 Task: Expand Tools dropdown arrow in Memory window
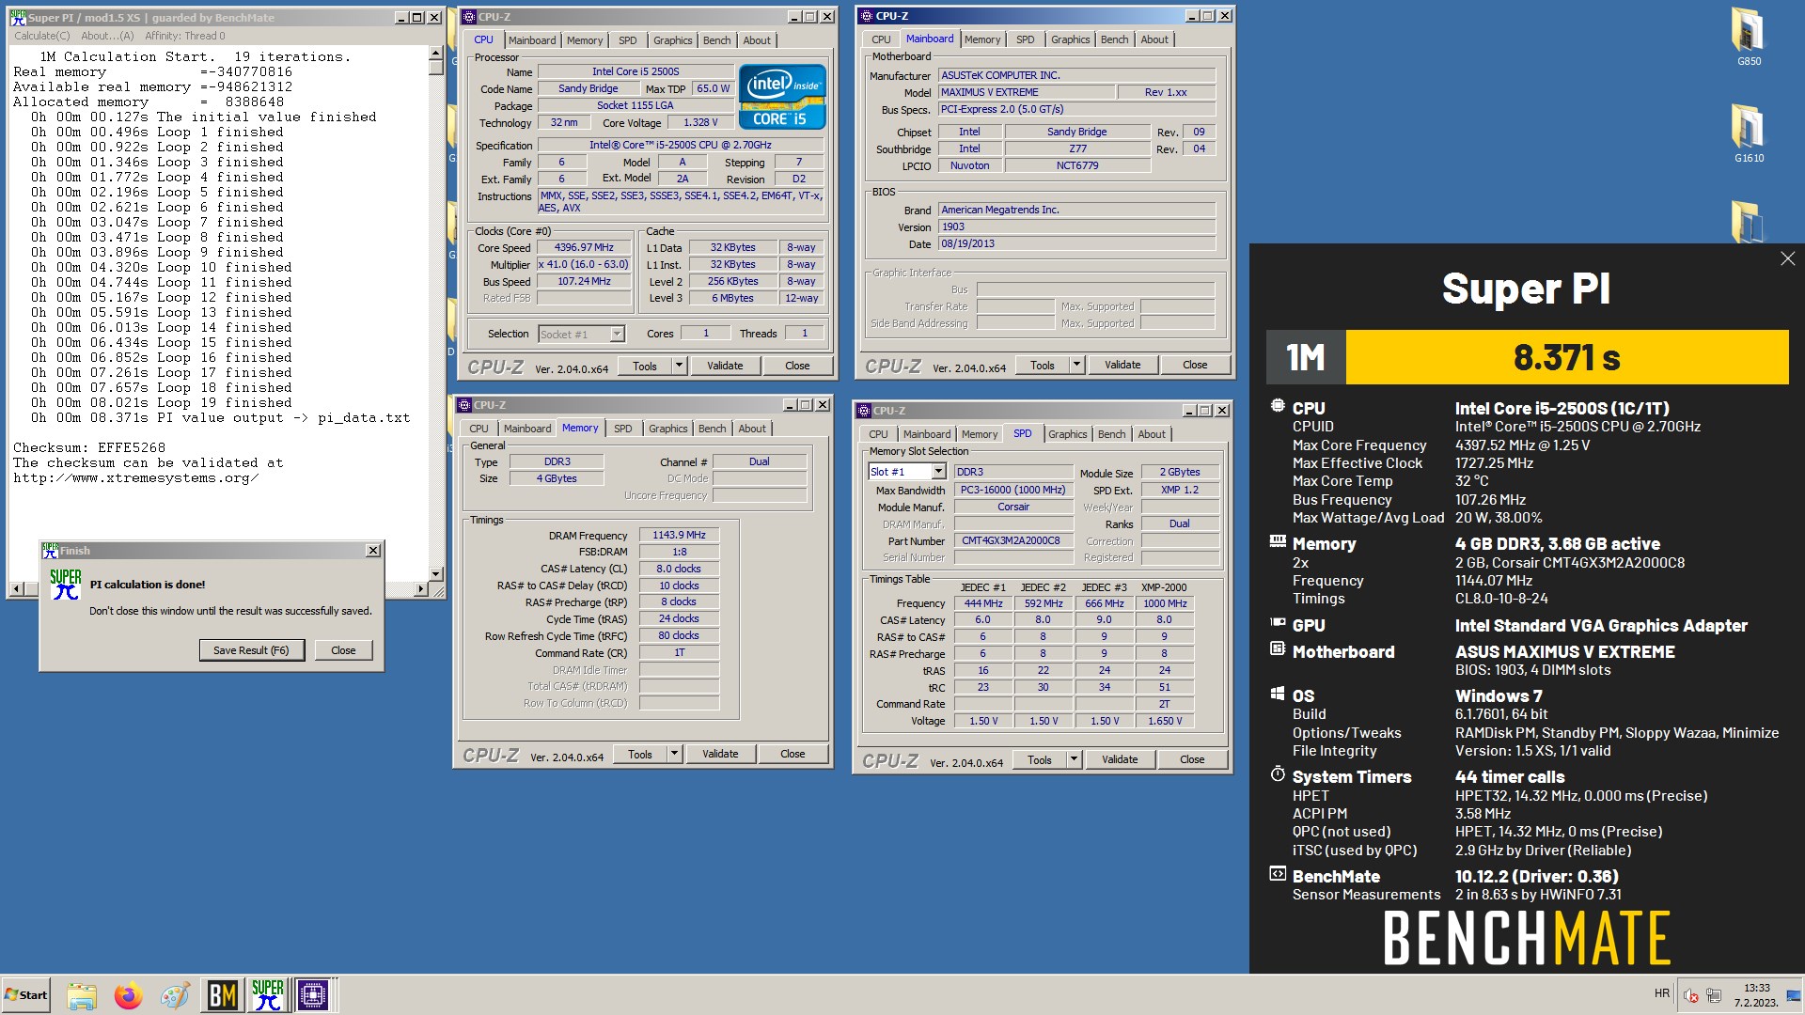674,754
